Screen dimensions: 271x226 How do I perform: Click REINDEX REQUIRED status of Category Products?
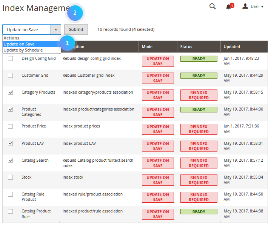click(x=199, y=95)
